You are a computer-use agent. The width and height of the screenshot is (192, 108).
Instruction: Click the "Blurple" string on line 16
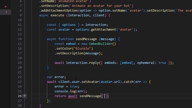tap(82, 49)
